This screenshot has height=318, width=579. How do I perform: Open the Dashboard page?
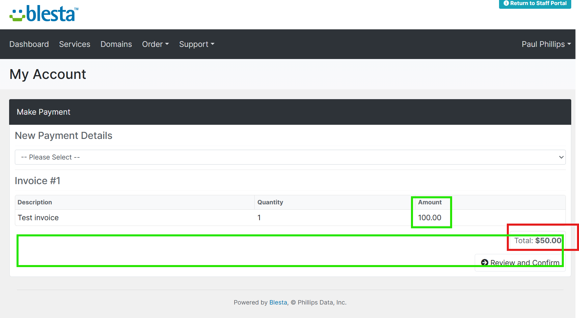click(x=29, y=44)
